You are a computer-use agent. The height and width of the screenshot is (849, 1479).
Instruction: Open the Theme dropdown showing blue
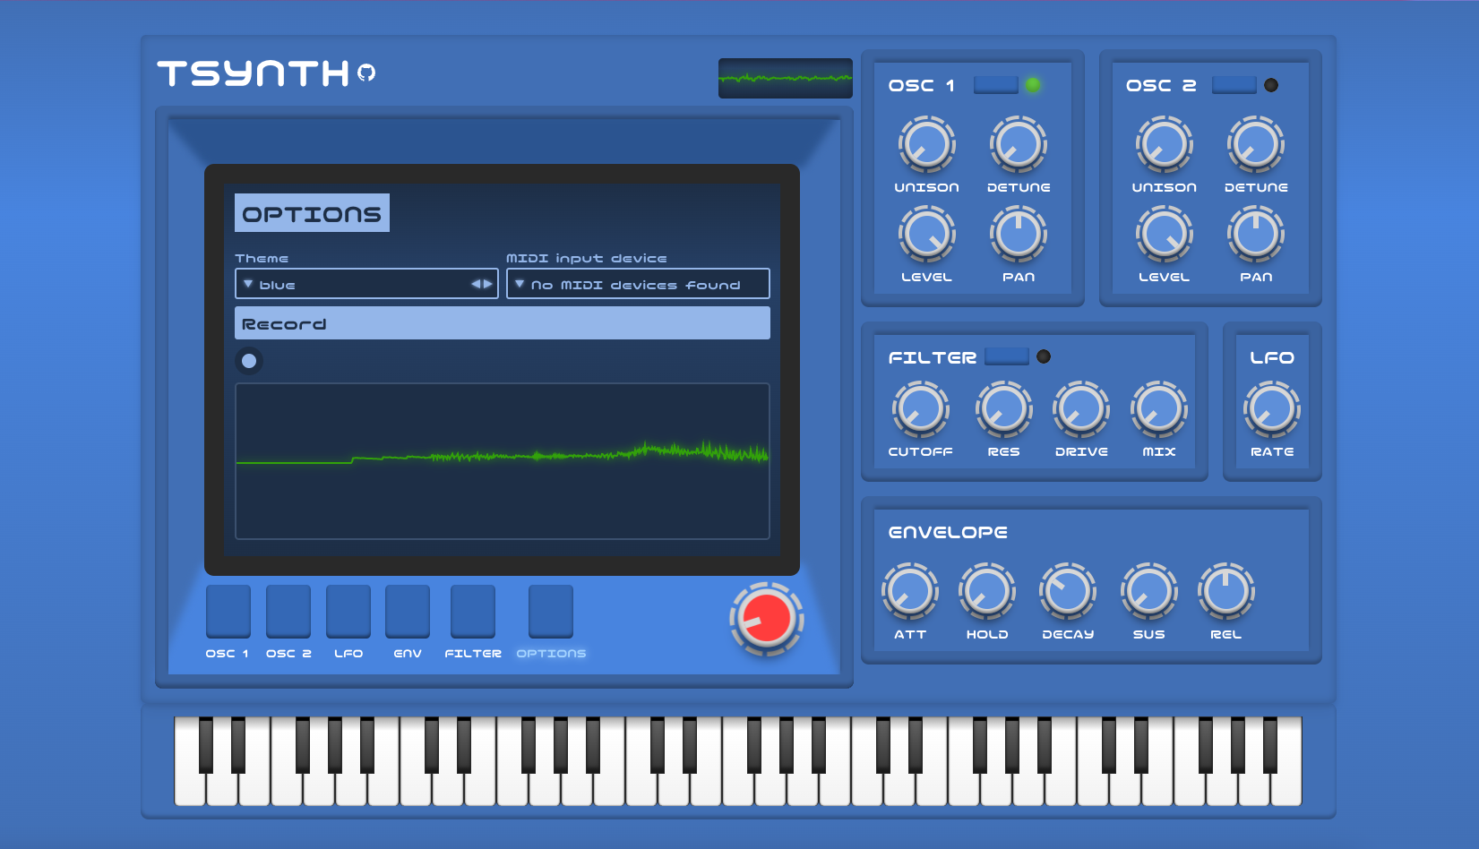366,284
